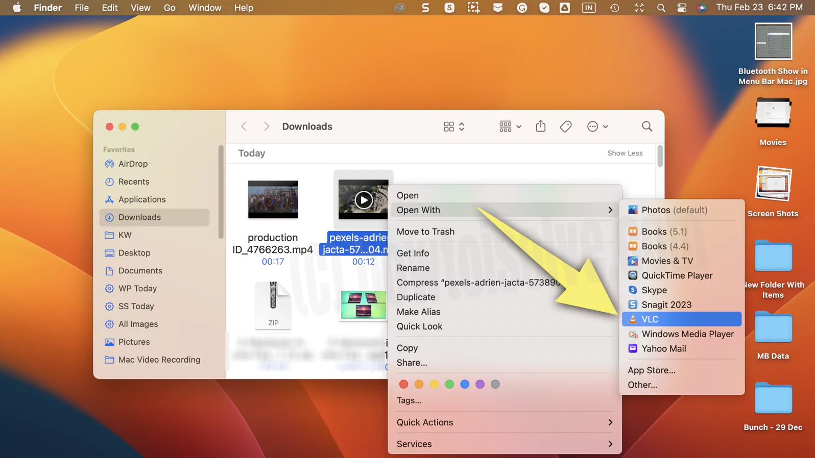Select WP Today smart folder in sidebar

click(x=154, y=289)
